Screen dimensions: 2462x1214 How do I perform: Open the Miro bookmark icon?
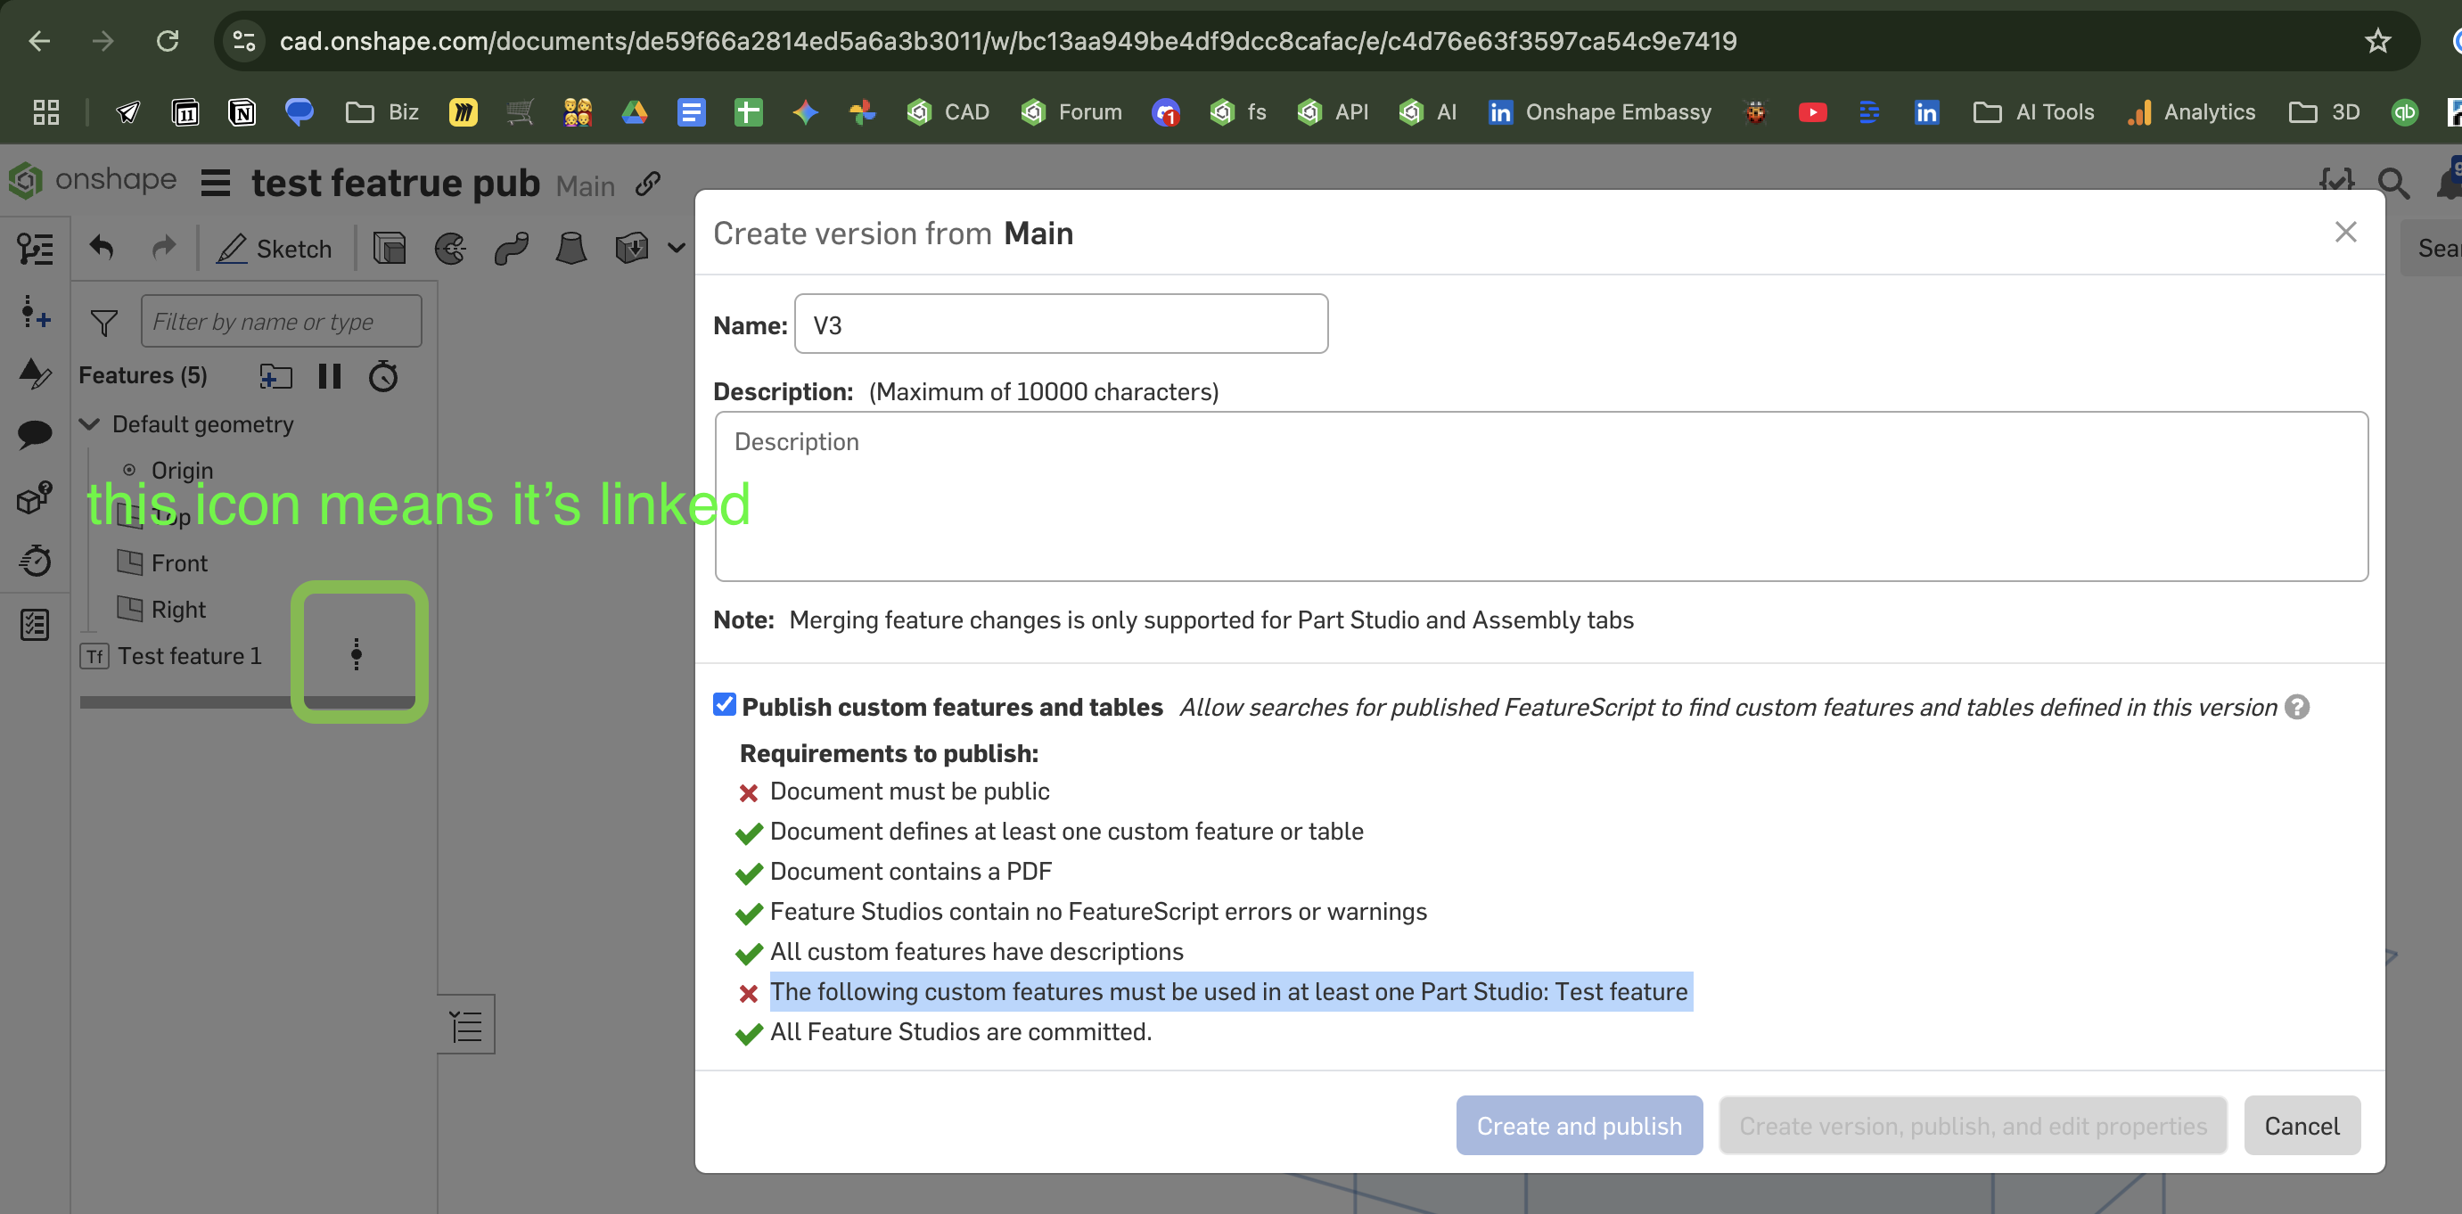[x=463, y=111]
